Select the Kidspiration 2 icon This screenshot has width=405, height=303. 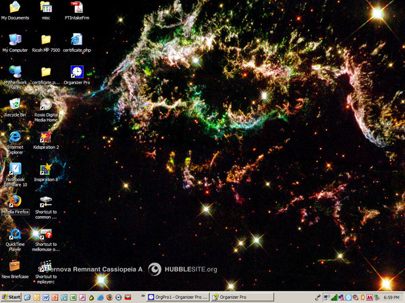click(x=46, y=137)
